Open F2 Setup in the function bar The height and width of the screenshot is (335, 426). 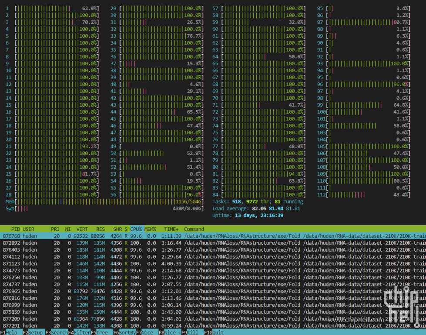(34, 332)
